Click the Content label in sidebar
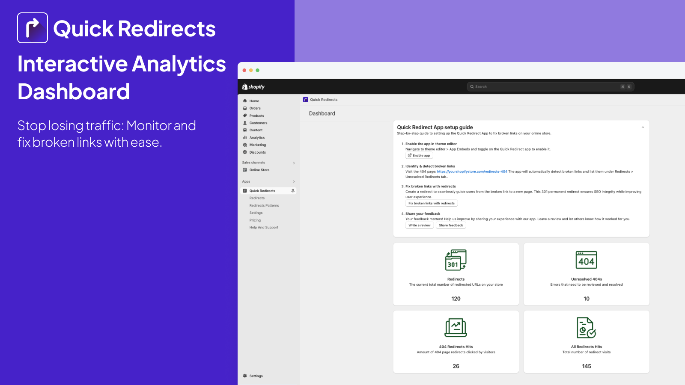This screenshot has width=685, height=385. pyautogui.click(x=256, y=130)
